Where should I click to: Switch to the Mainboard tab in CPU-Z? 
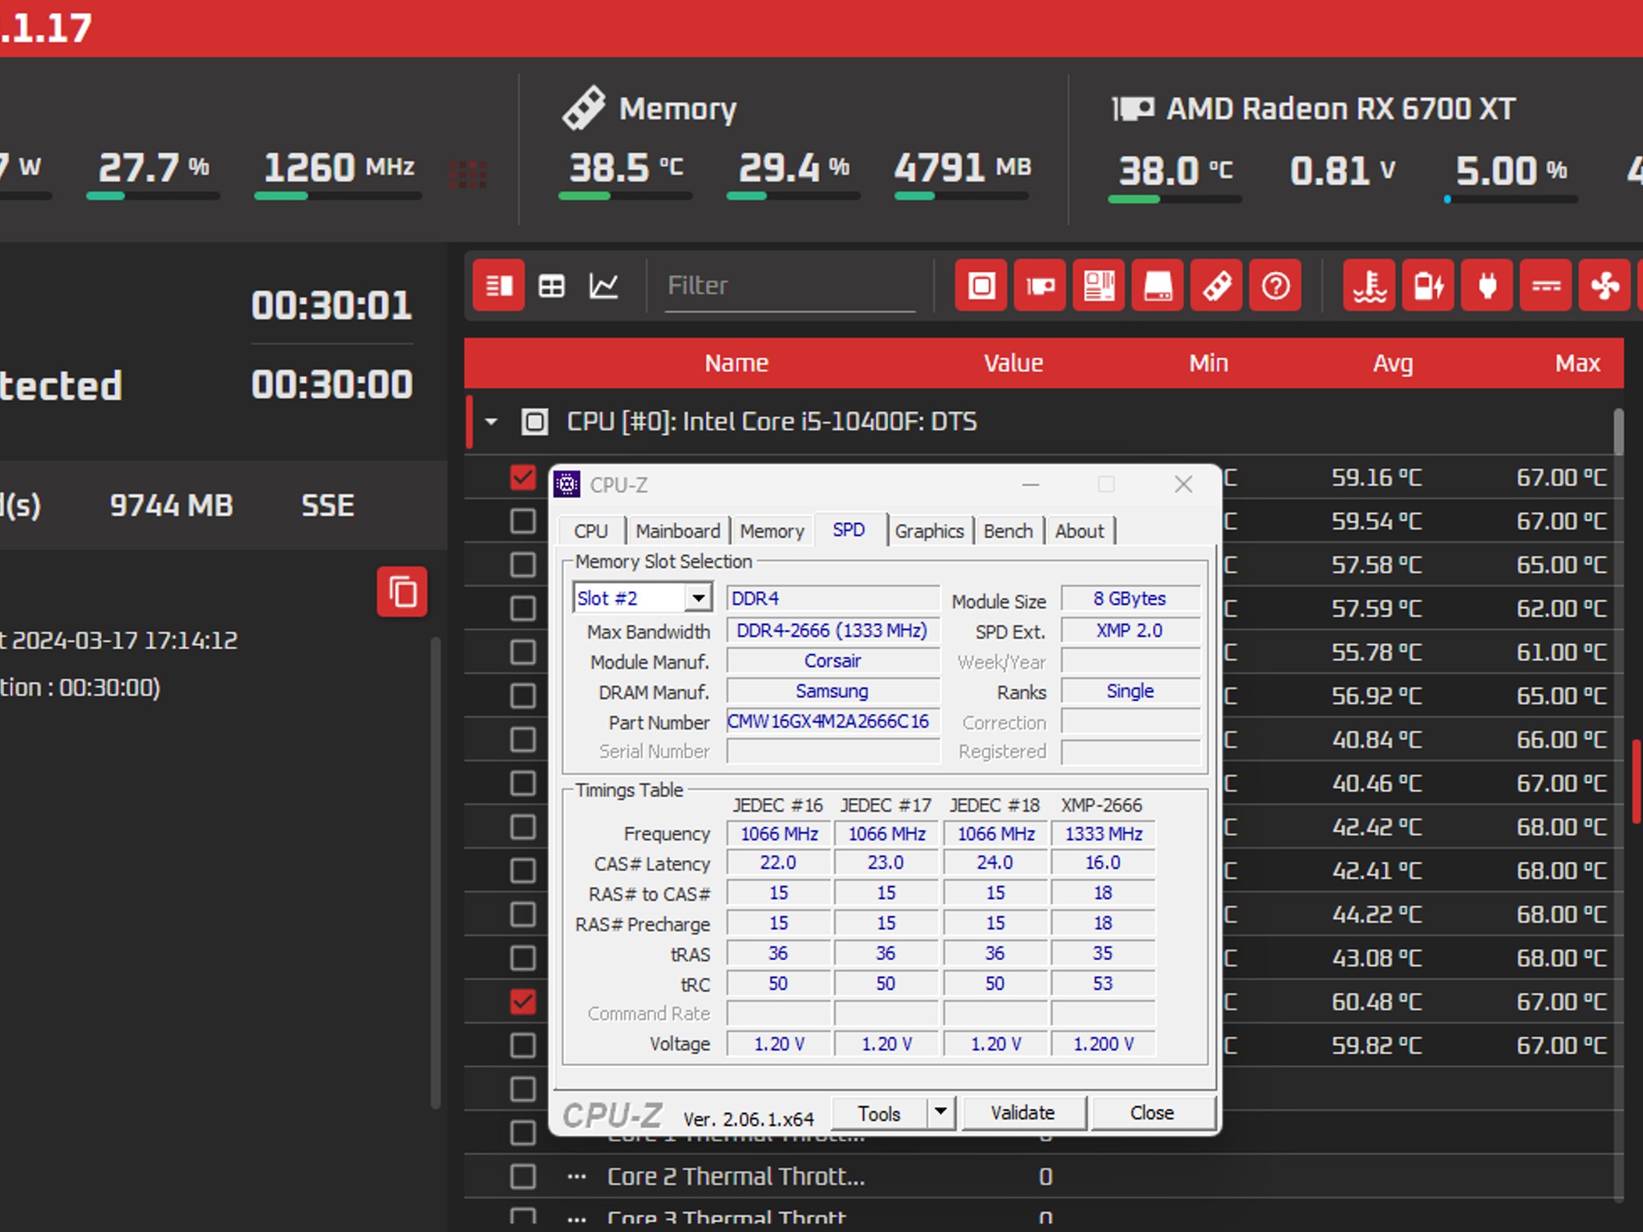[x=678, y=531]
